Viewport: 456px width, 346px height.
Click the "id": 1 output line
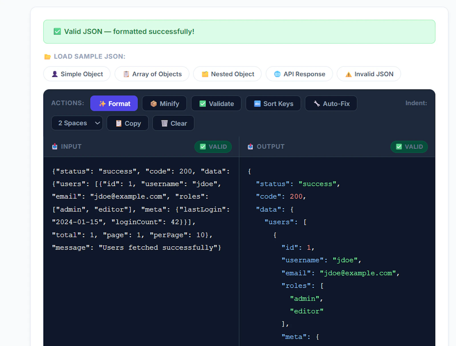298,248
